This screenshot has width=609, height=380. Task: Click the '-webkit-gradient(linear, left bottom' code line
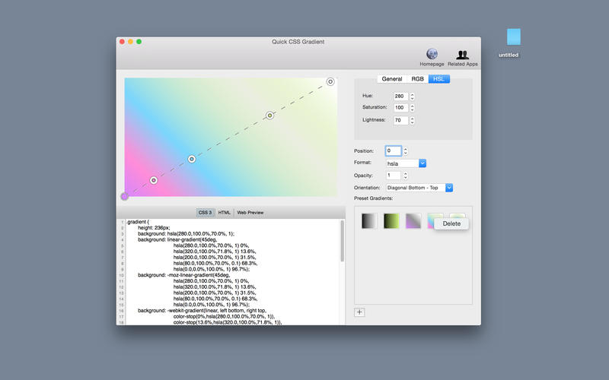(x=202, y=311)
